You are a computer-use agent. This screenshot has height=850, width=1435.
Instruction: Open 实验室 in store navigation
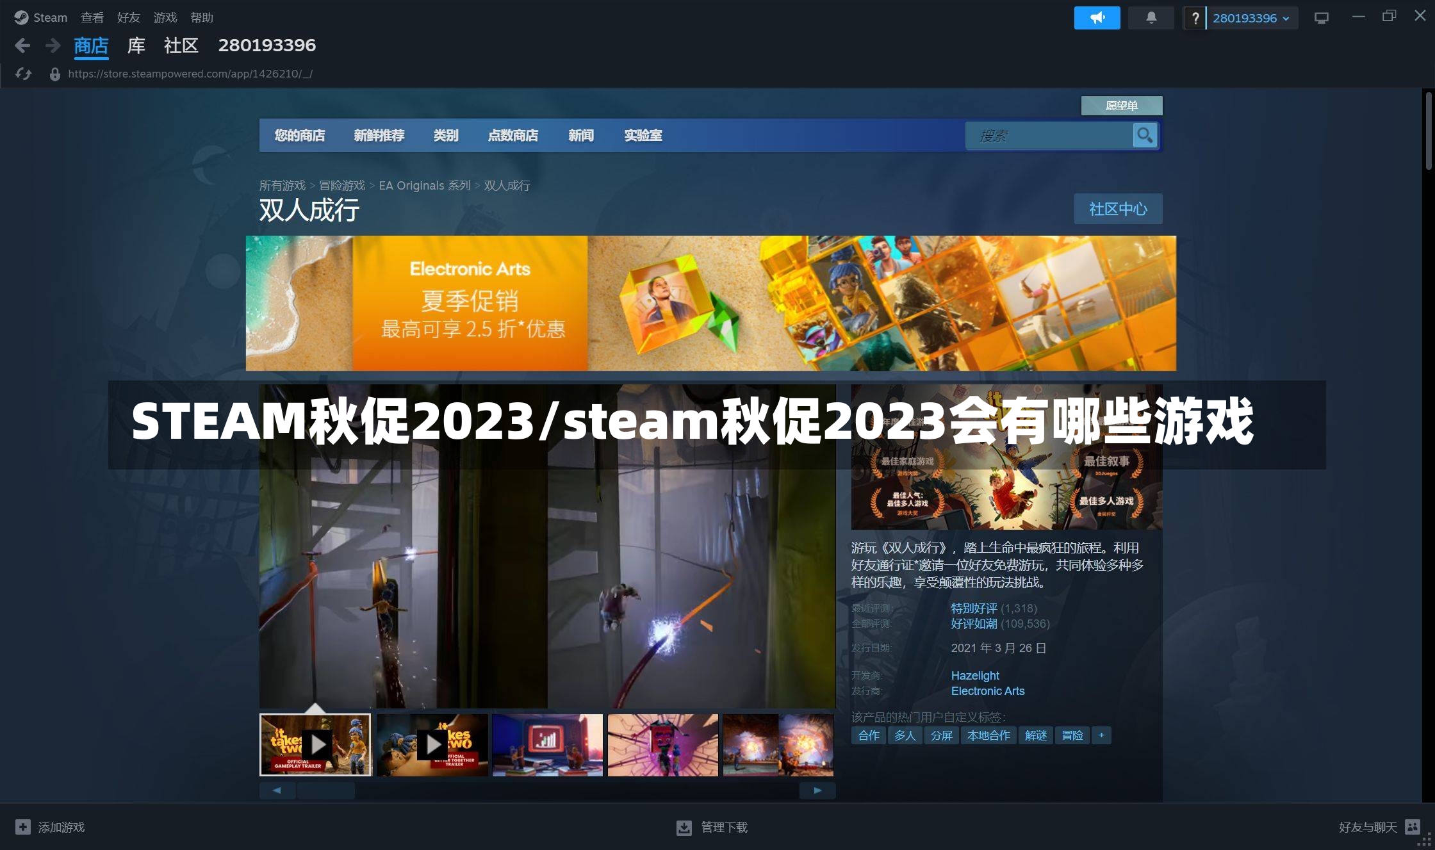pyautogui.click(x=643, y=135)
